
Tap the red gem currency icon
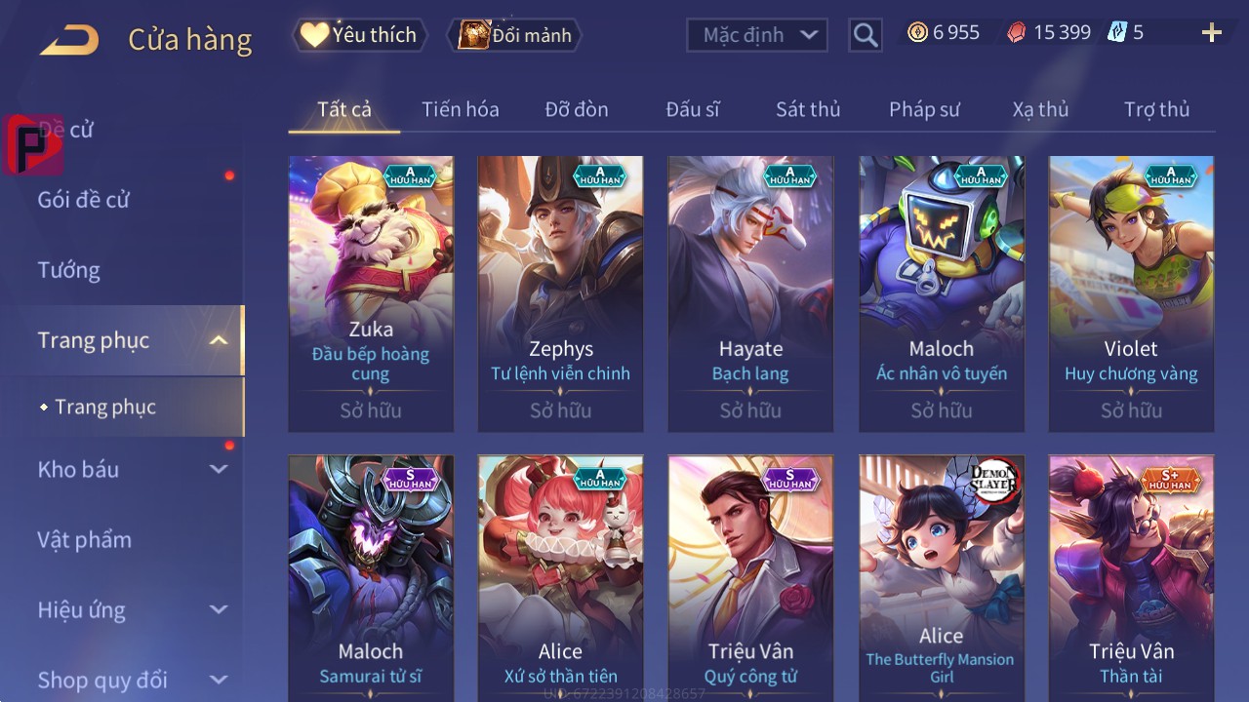(x=1016, y=33)
